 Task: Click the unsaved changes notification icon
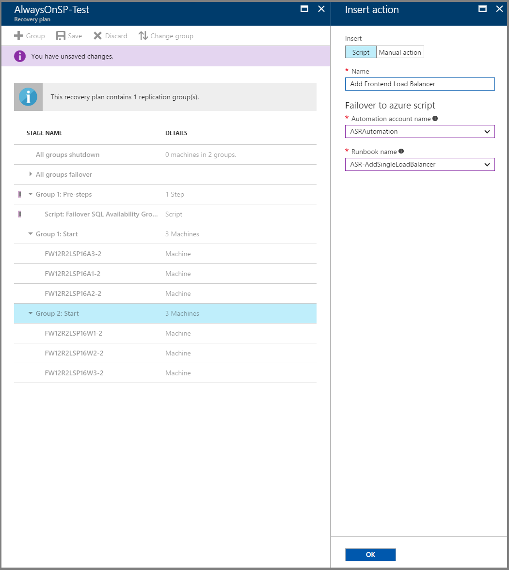click(x=20, y=56)
